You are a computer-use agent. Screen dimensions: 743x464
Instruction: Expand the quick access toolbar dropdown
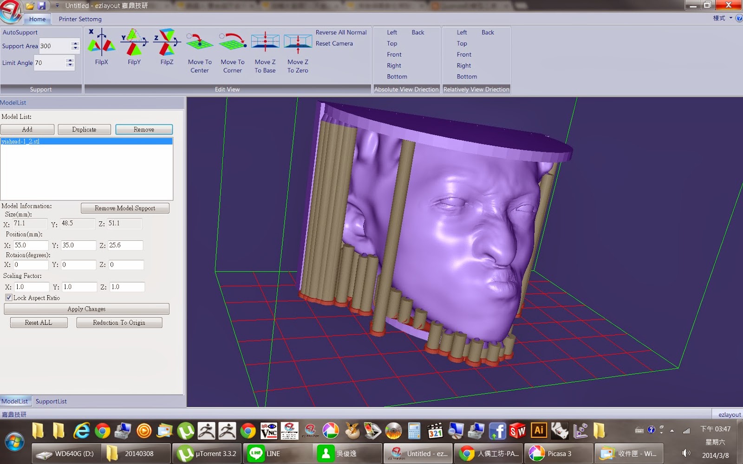click(x=57, y=6)
